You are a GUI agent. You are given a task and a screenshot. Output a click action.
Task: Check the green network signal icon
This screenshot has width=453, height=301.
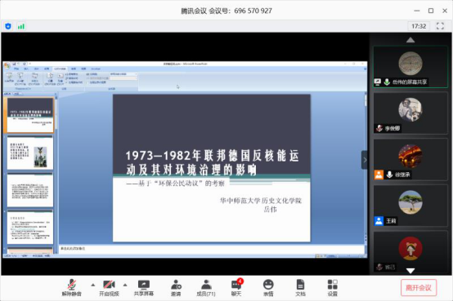pos(21,26)
